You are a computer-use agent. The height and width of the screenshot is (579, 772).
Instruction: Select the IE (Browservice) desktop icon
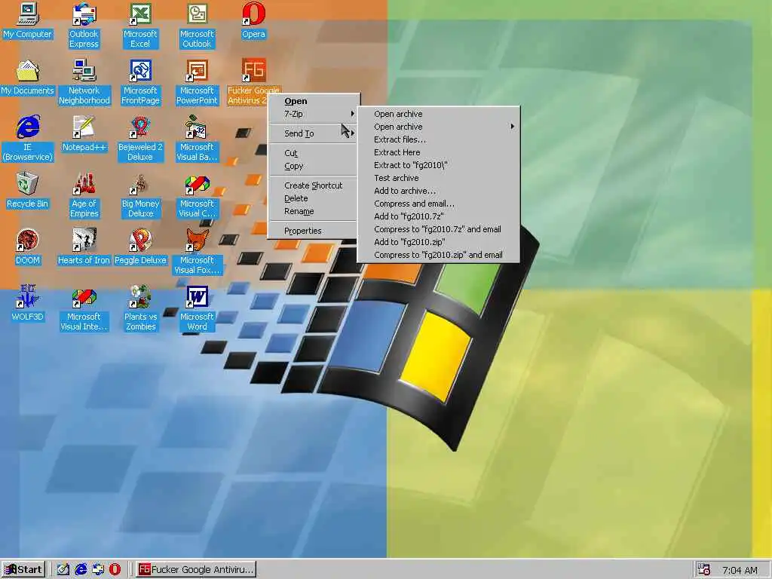pos(28,139)
